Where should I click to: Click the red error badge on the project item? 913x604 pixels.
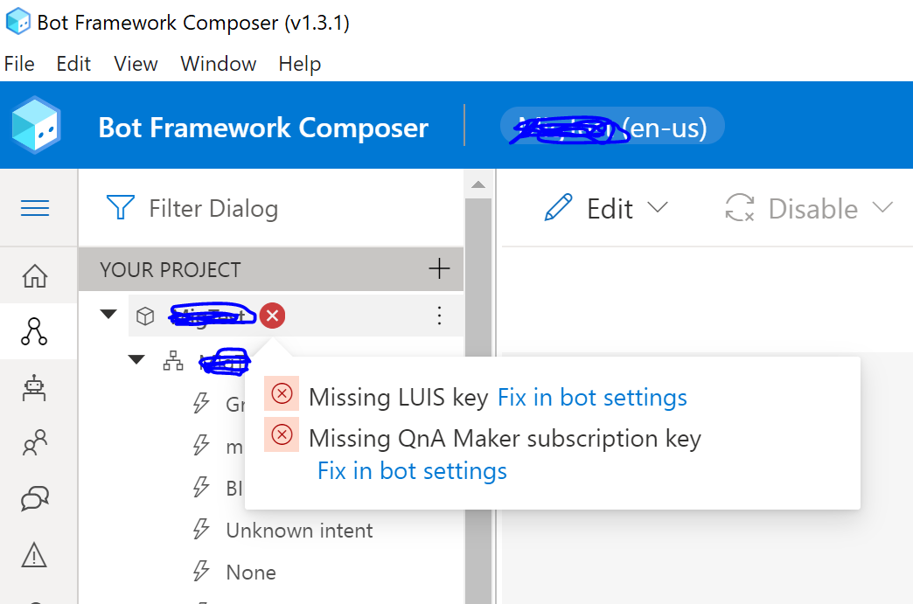point(272,316)
